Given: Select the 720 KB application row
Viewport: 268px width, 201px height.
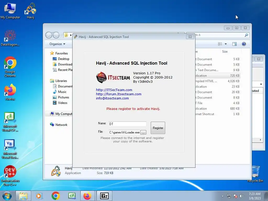Looking at the screenshot, I should [218, 76].
